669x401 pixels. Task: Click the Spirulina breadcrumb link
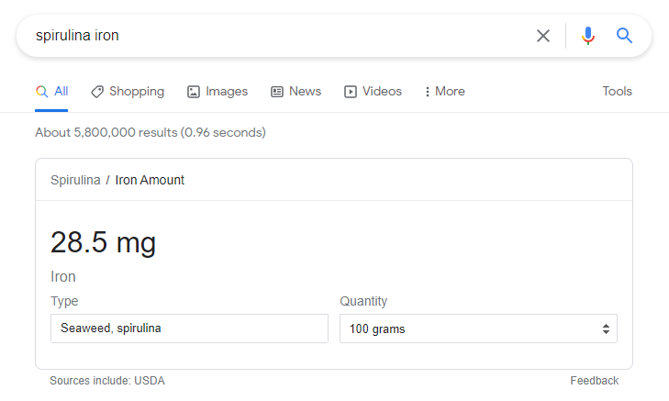click(75, 180)
